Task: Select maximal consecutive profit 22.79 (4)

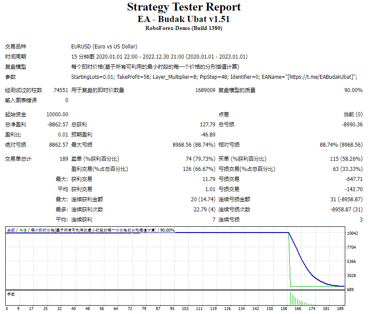Action: pyautogui.click(x=204, y=210)
